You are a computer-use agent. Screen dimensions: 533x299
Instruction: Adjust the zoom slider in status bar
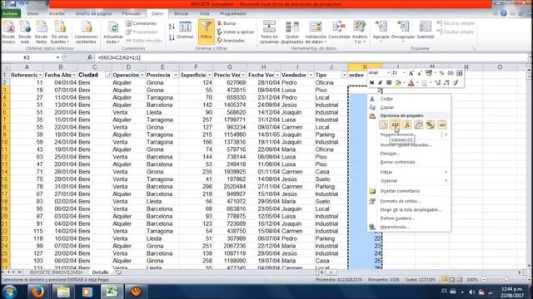507,280
